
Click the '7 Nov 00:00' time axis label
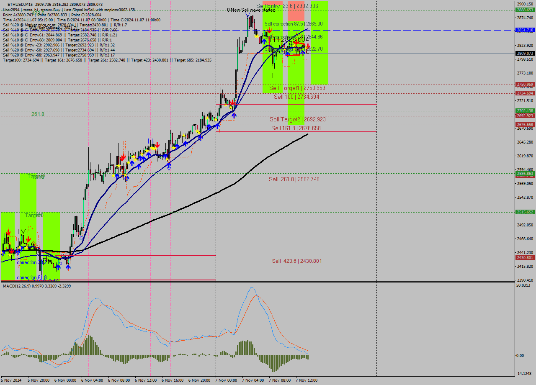tap(226, 380)
